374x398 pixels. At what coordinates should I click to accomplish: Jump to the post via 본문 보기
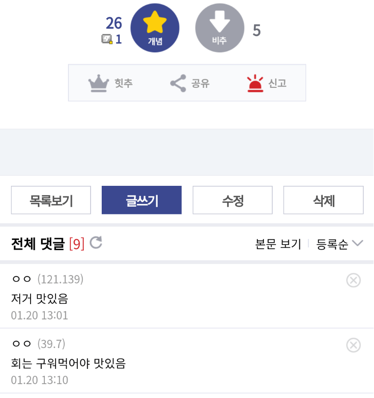[278, 244]
